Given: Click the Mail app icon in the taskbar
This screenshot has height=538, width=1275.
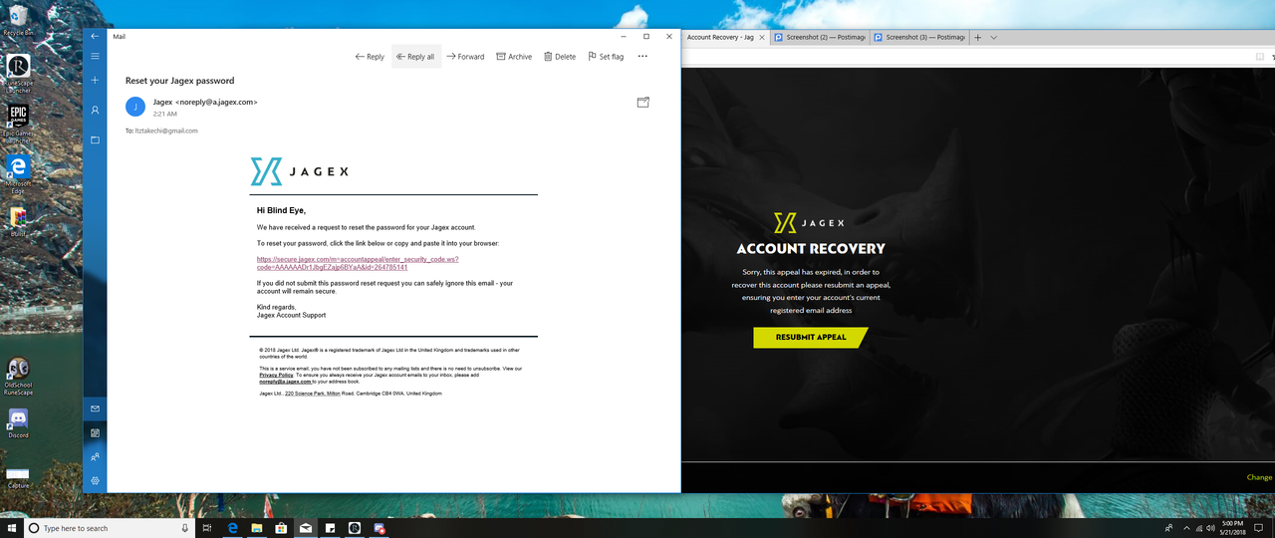Looking at the screenshot, I should pos(306,528).
